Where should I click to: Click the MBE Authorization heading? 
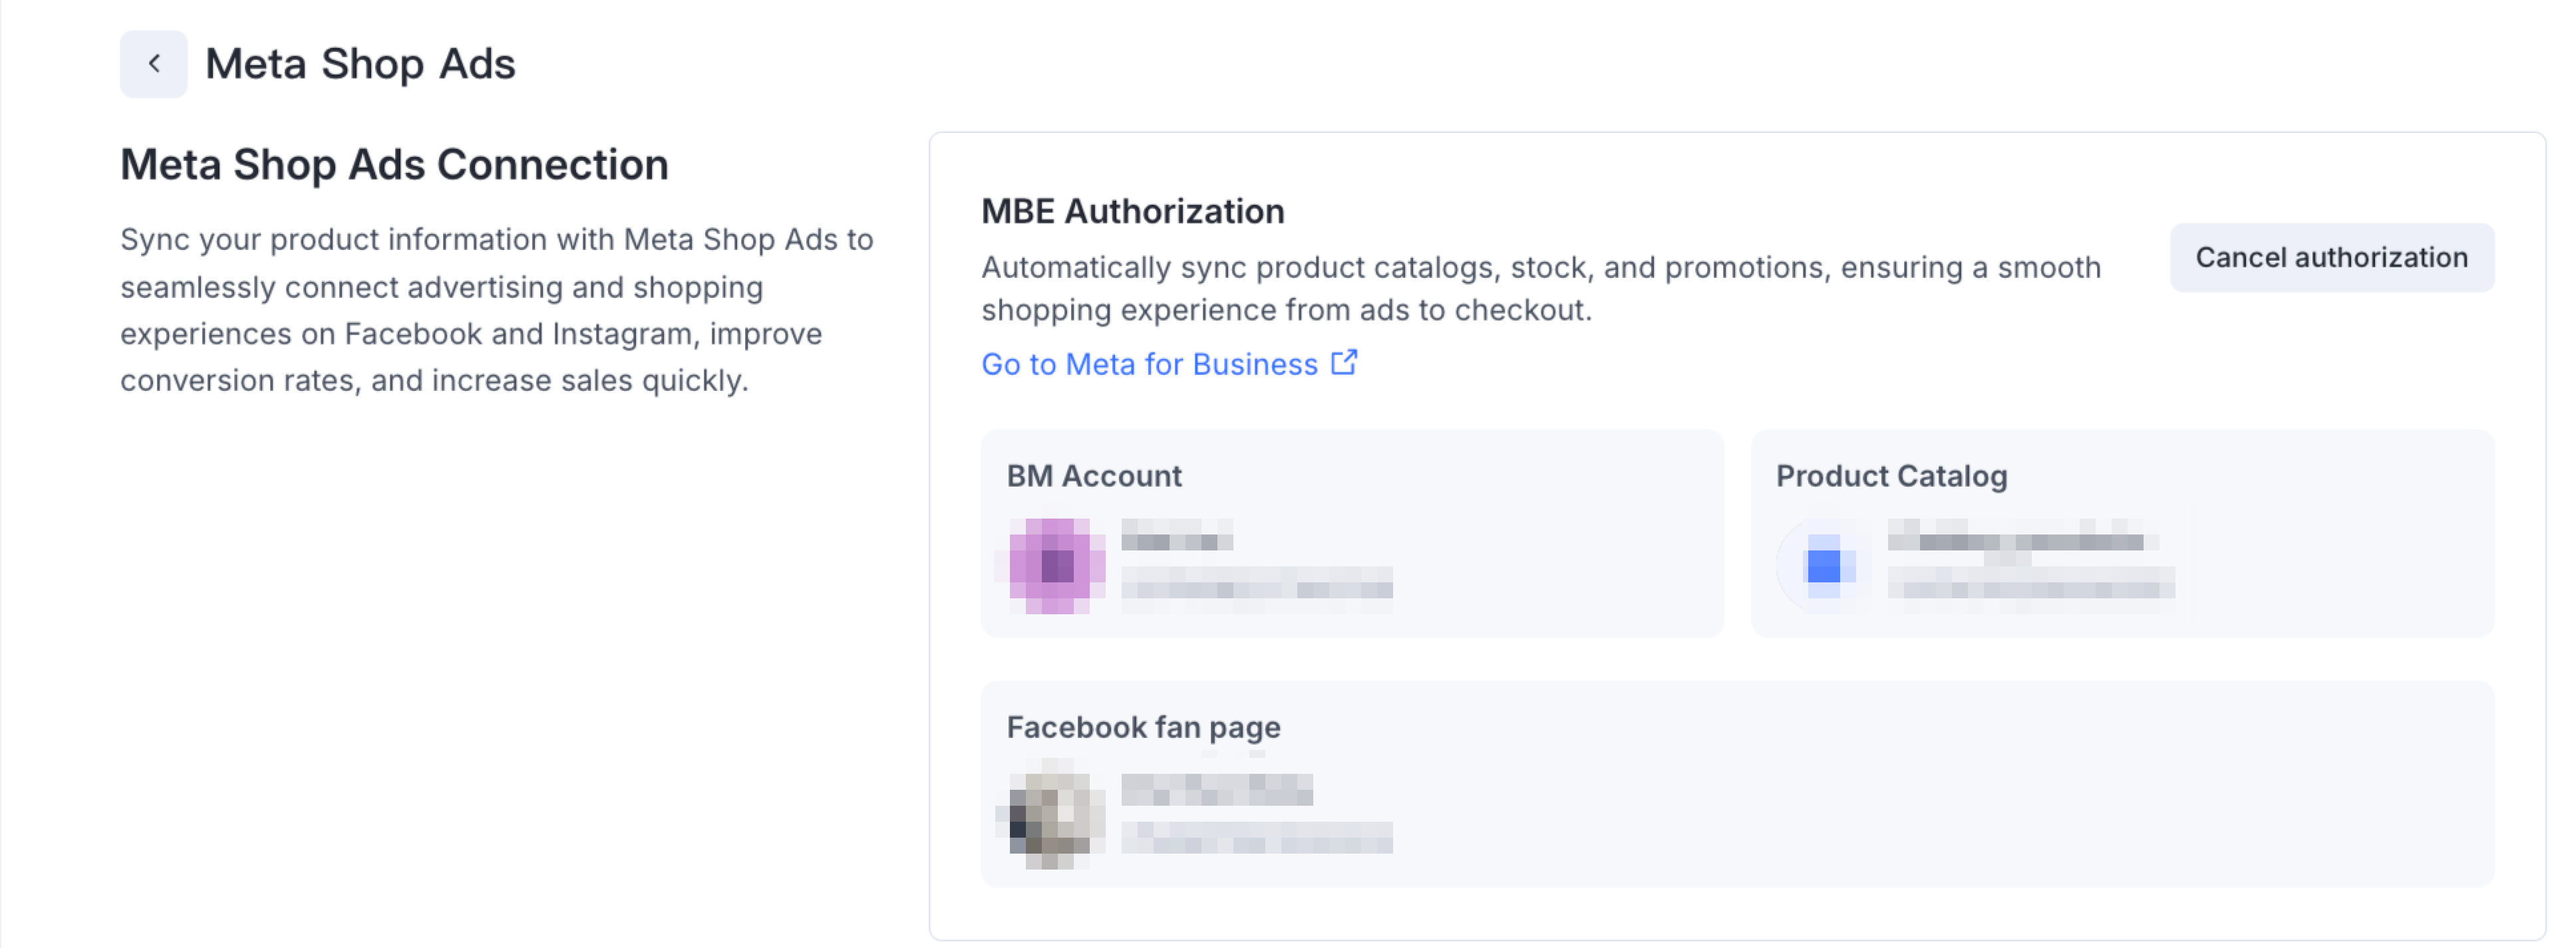coord(1132,212)
